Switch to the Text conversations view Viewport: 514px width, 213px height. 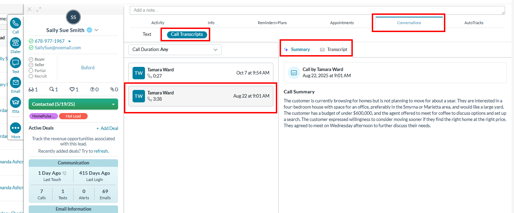[147, 34]
